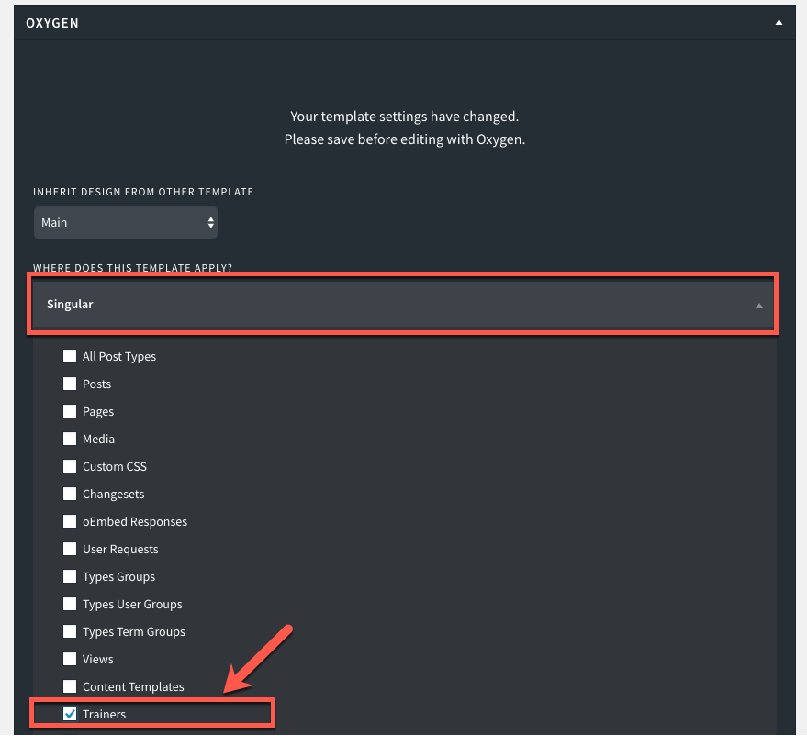This screenshot has width=807, height=746.
Task: Select the Custom CSS checkbox
Action: pyautogui.click(x=70, y=466)
